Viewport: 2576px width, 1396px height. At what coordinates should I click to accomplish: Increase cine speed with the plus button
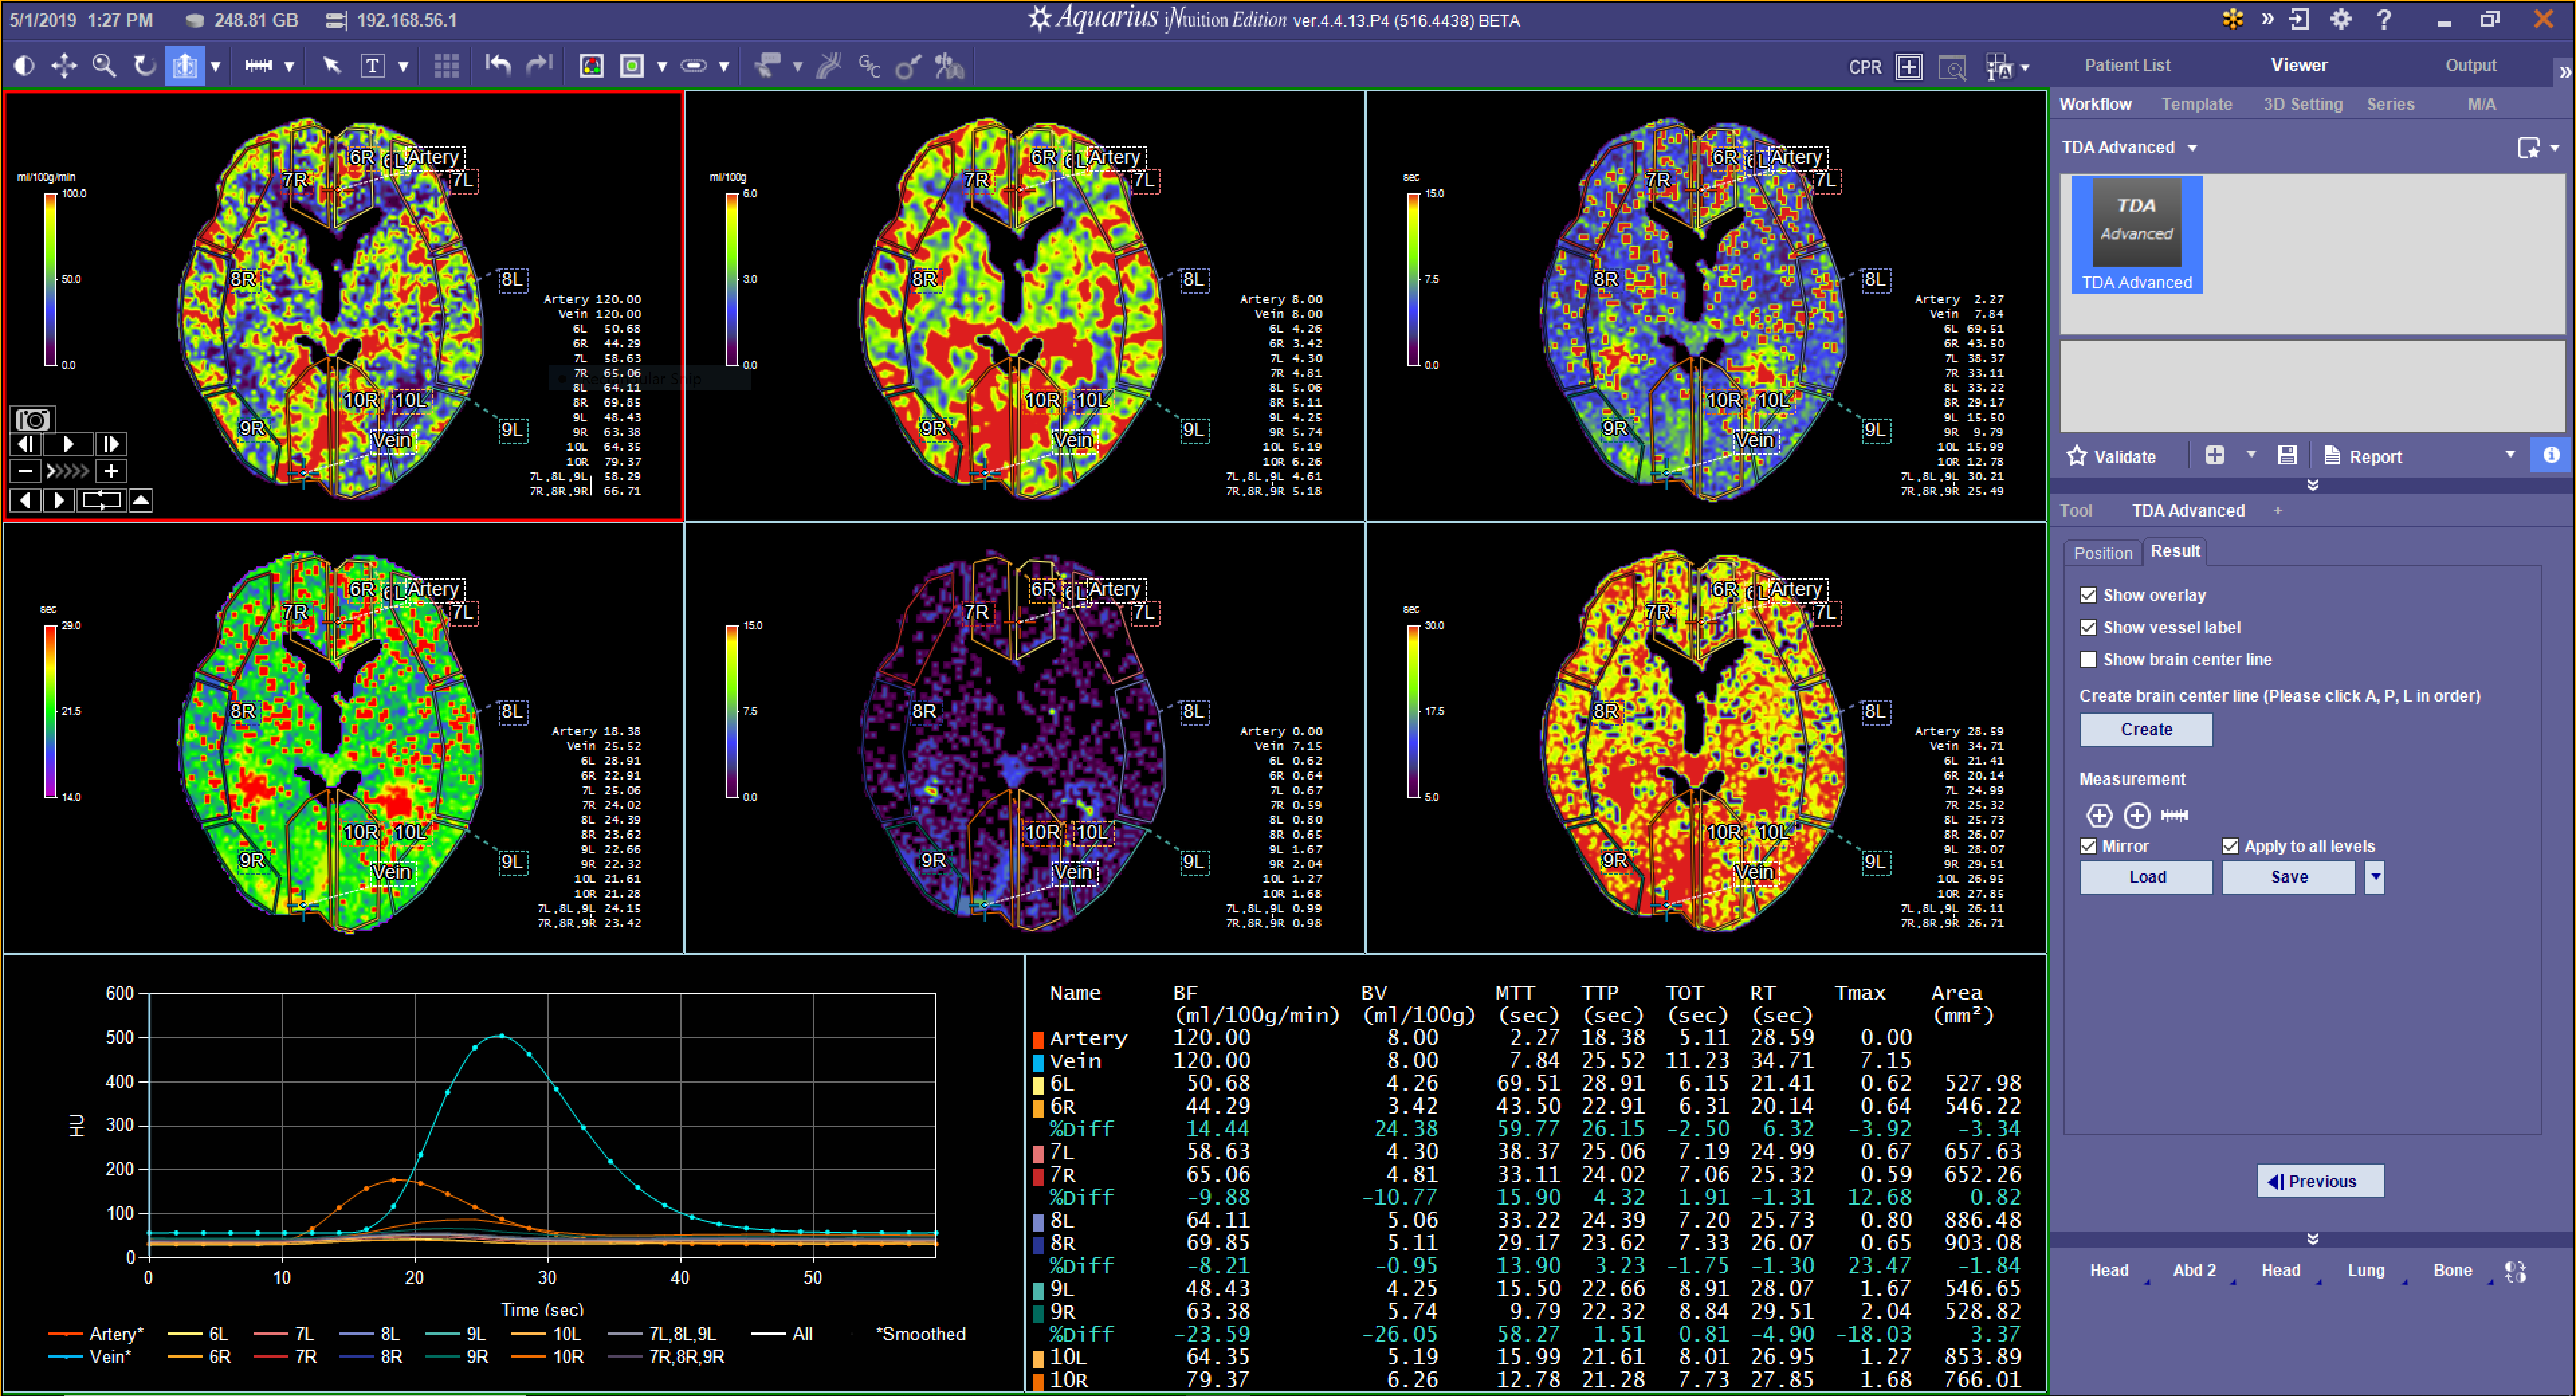click(x=111, y=471)
